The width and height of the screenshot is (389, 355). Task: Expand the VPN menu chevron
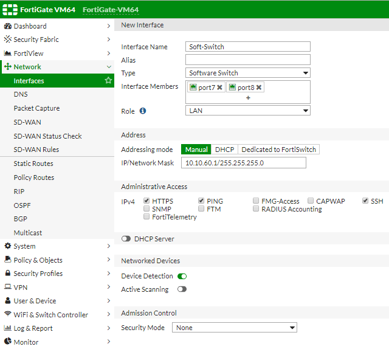(x=109, y=287)
